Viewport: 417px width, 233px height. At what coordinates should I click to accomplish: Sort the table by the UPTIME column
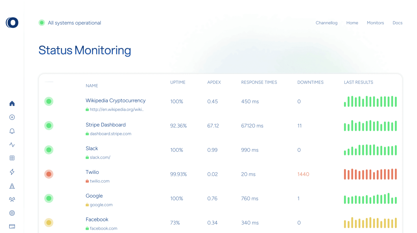click(x=178, y=82)
